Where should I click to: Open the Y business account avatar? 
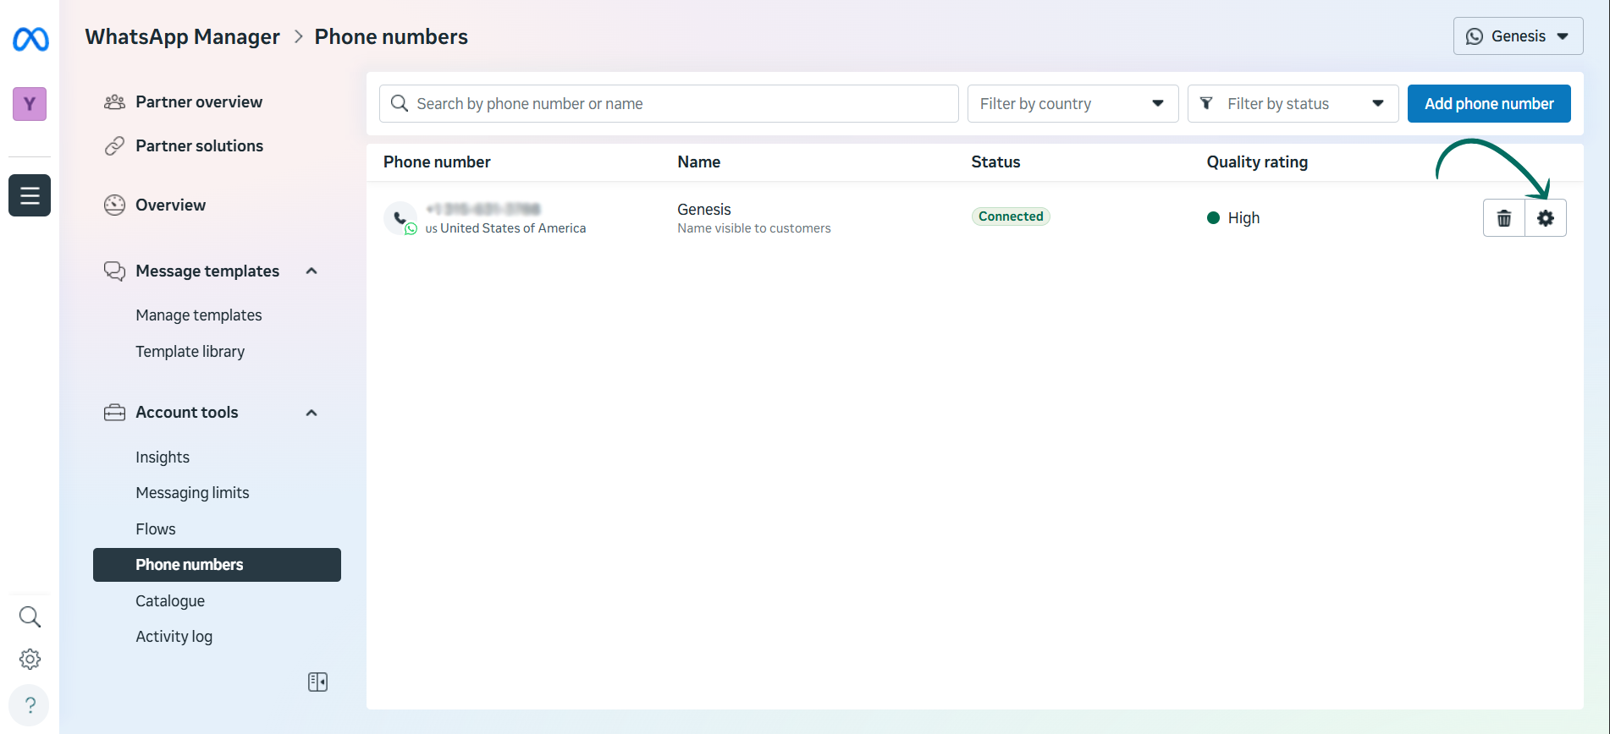pos(30,104)
